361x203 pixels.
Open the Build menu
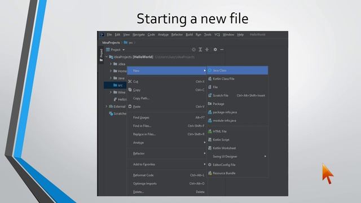[x=190, y=34]
